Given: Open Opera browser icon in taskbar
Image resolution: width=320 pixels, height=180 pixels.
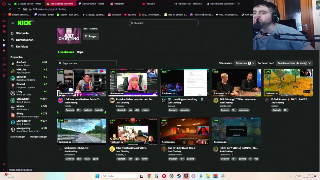Looking at the screenshot, I should 193,176.
